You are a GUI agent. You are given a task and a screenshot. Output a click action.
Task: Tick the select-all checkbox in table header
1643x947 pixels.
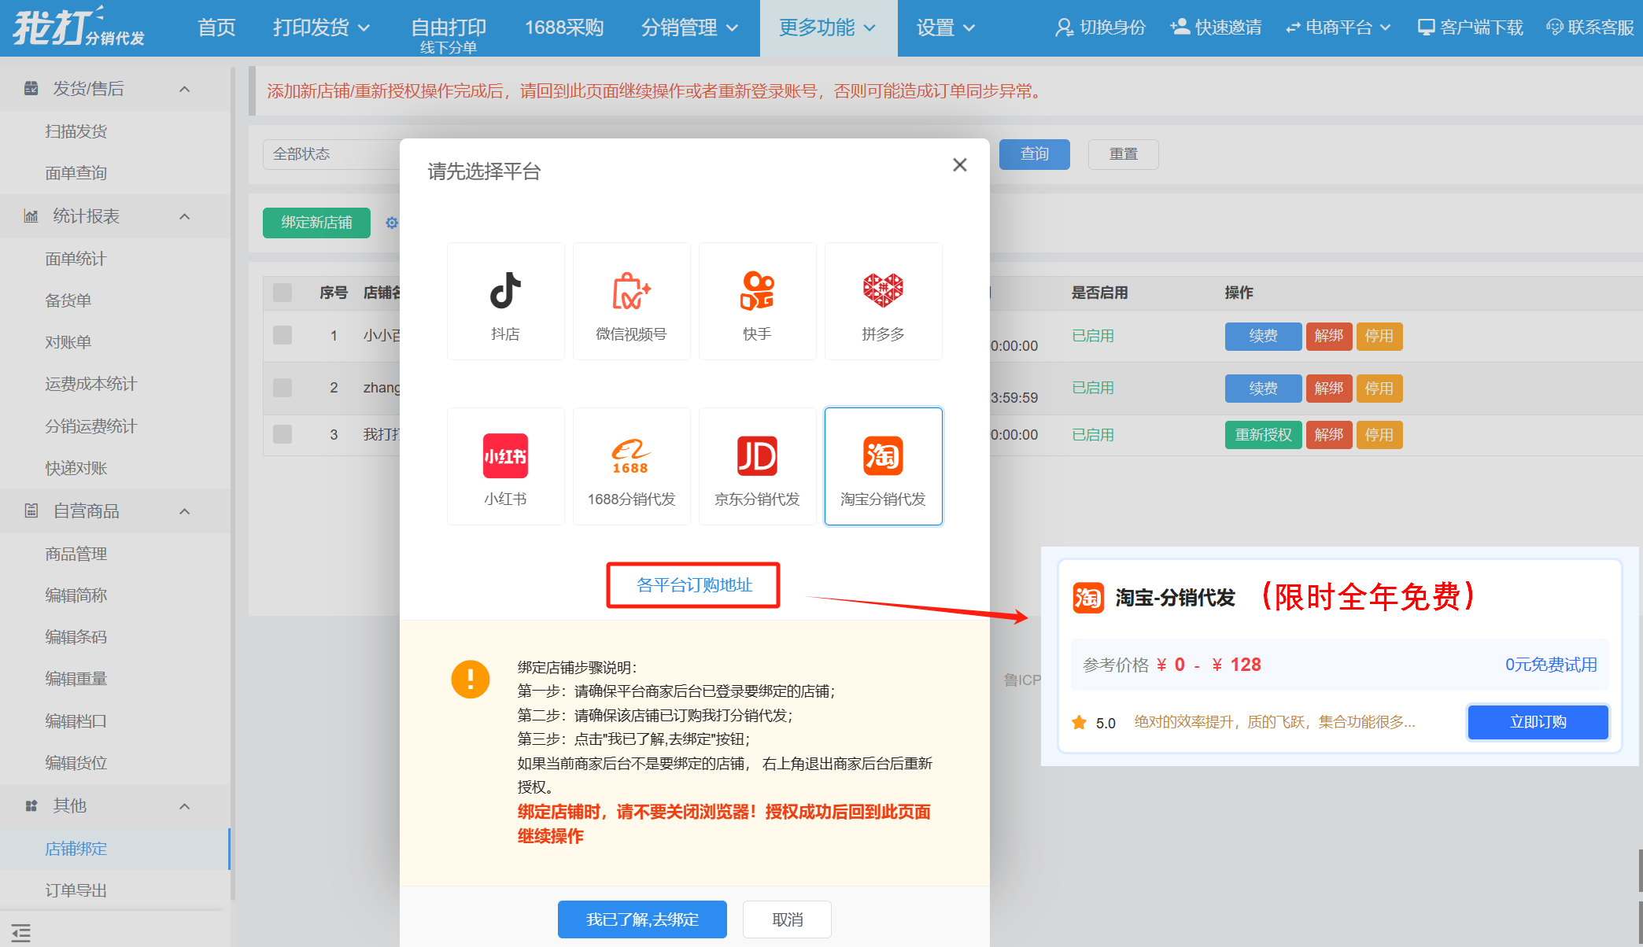click(282, 293)
